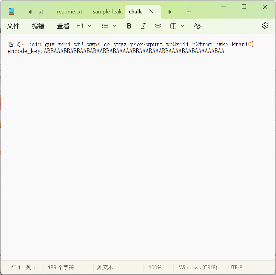Image resolution: width=276 pixels, height=275 pixels.
Task: Click the Notepad app icon
Action: click(x=11, y=12)
